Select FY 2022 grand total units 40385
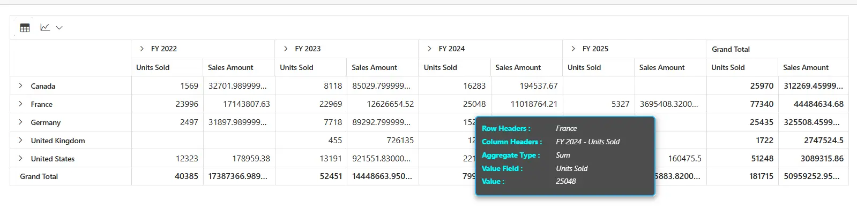 pos(167,176)
